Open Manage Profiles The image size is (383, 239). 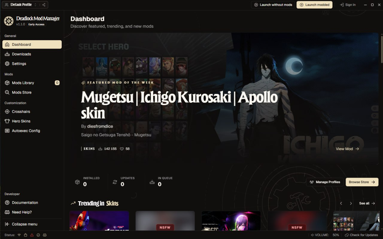[325, 182]
